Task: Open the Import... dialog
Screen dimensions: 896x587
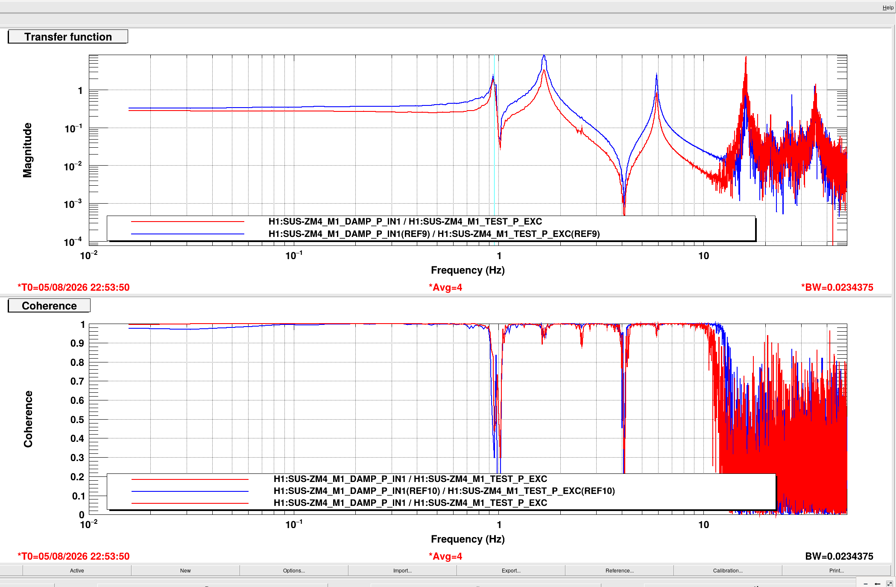Action: [402, 570]
